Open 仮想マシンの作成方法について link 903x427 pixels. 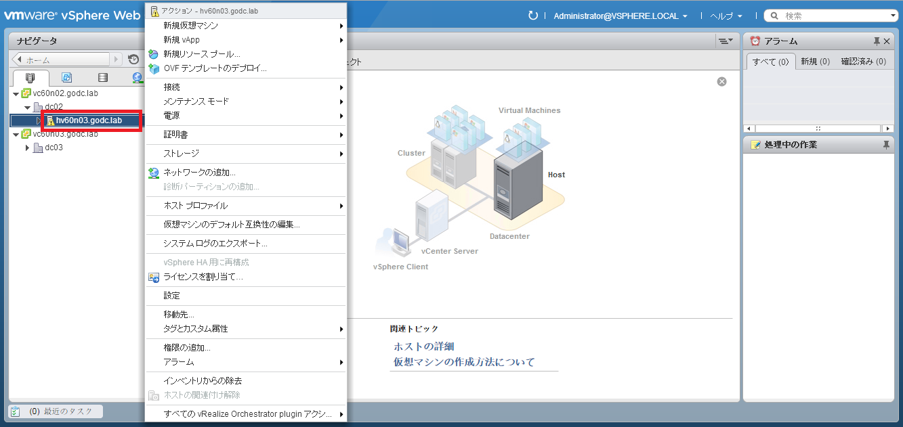tap(464, 362)
